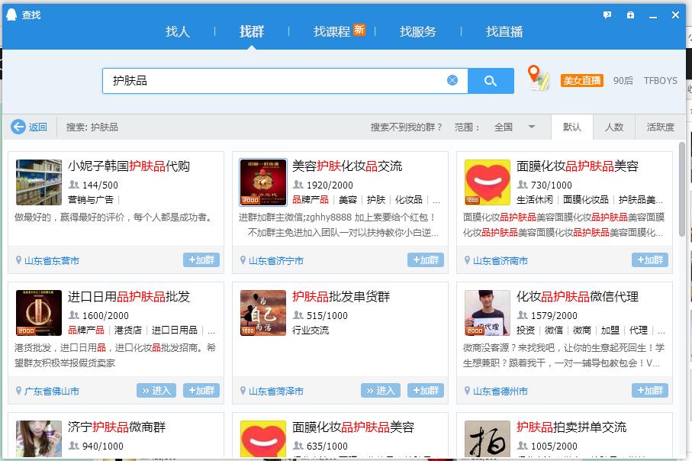This screenshot has width=692, height=461.
Task: Click 进入 on the 护肤品批发串货群 card
Action: [x=380, y=389]
